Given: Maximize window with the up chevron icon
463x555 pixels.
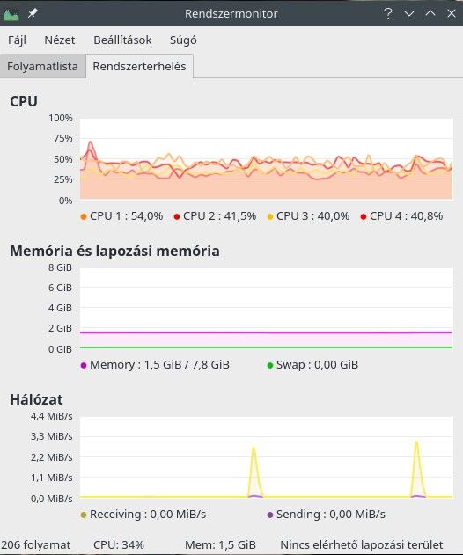Looking at the screenshot, I should [x=430, y=13].
